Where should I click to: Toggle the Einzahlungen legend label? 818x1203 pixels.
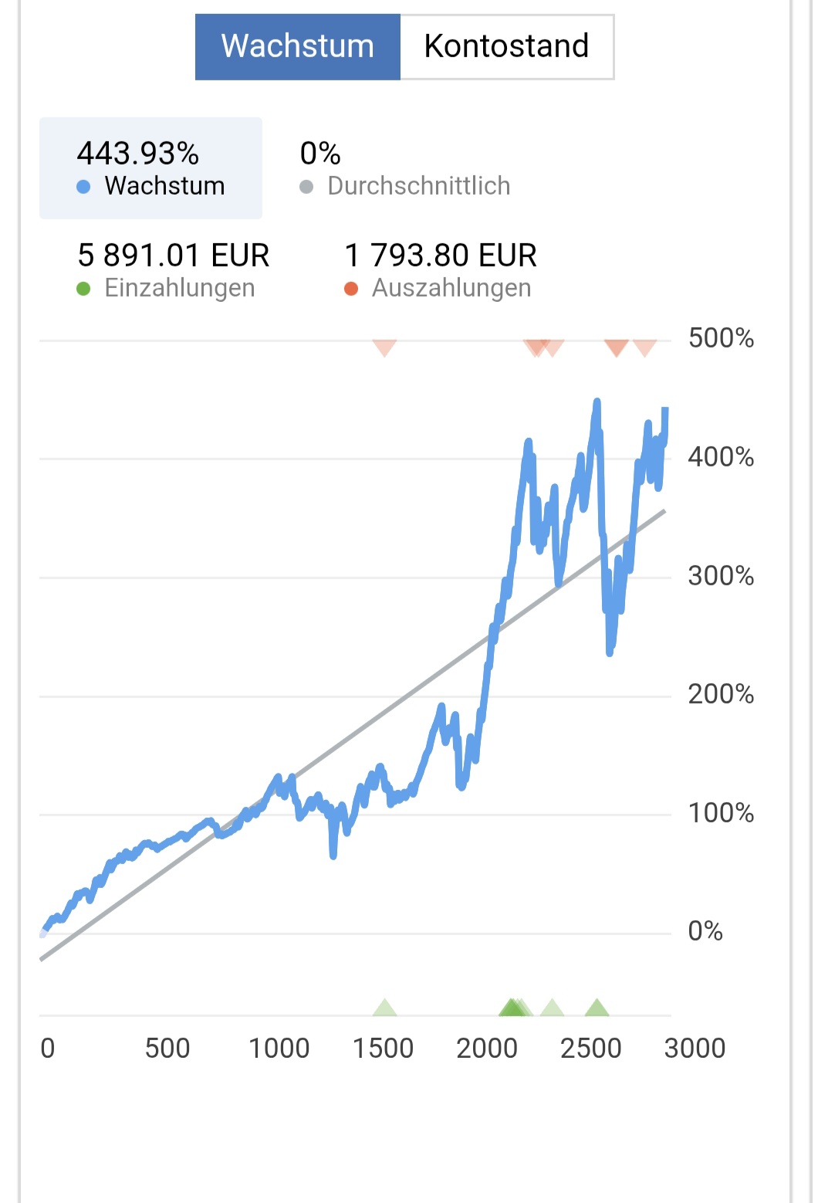coord(179,288)
